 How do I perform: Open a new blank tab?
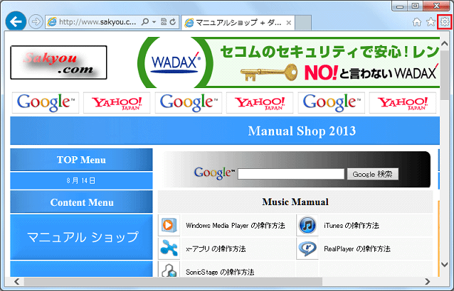[303, 23]
